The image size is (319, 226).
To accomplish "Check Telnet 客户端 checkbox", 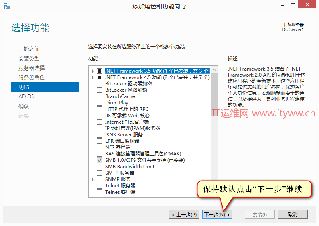I will coord(100,192).
